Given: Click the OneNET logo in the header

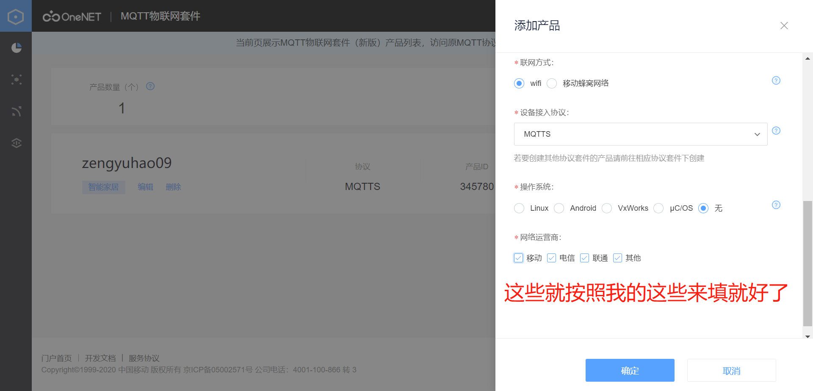Looking at the screenshot, I should click(x=71, y=16).
